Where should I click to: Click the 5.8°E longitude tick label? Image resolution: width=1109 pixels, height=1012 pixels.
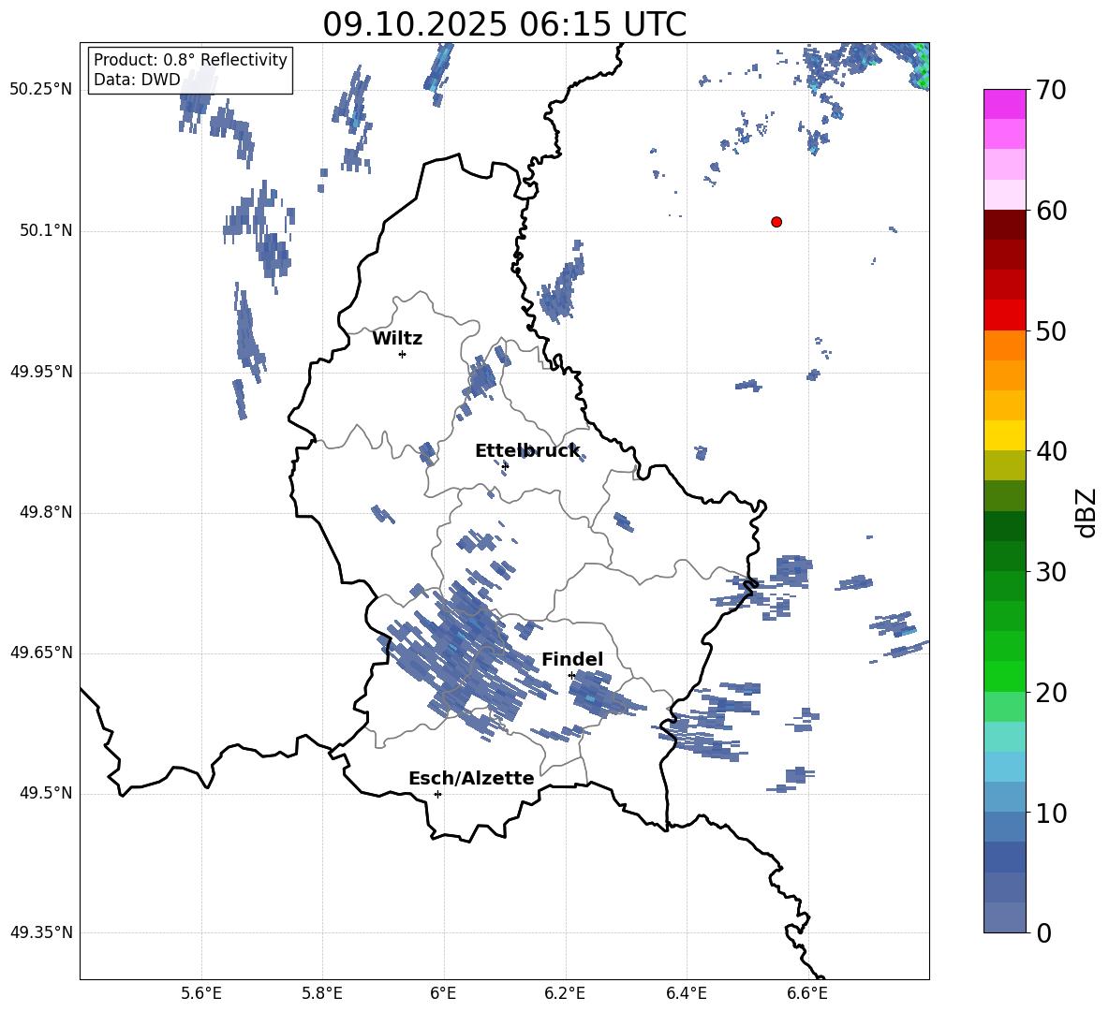pyautogui.click(x=322, y=993)
